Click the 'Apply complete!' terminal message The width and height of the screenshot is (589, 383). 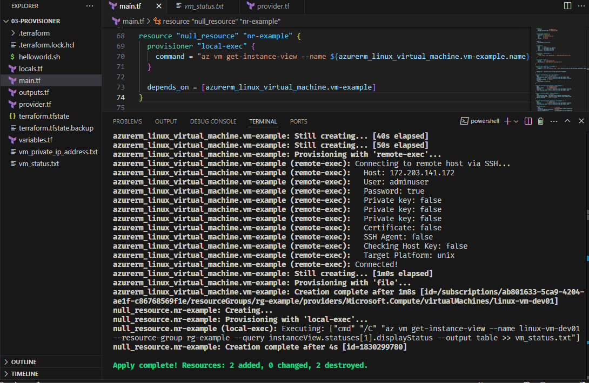240,365
